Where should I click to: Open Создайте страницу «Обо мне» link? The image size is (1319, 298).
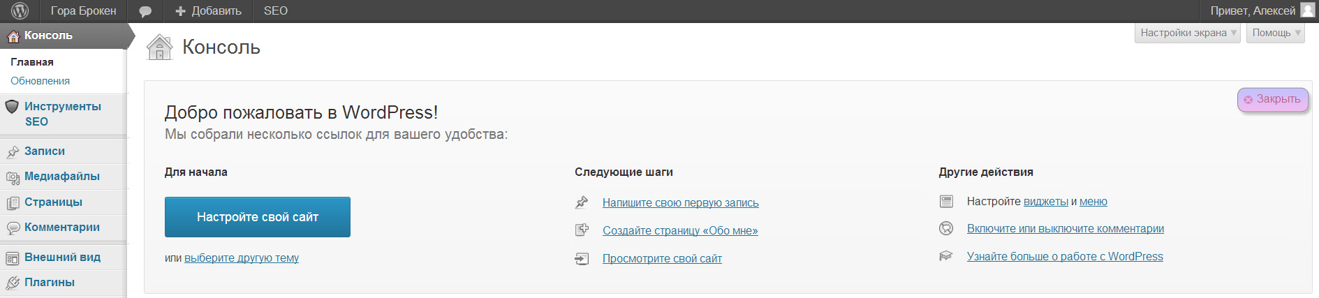(x=680, y=231)
